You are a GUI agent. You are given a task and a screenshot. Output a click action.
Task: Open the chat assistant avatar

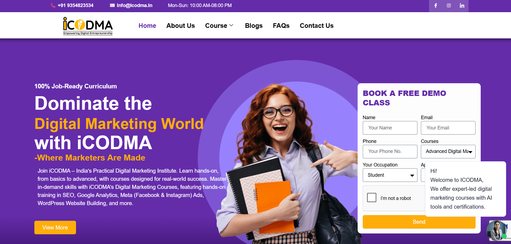(x=496, y=230)
